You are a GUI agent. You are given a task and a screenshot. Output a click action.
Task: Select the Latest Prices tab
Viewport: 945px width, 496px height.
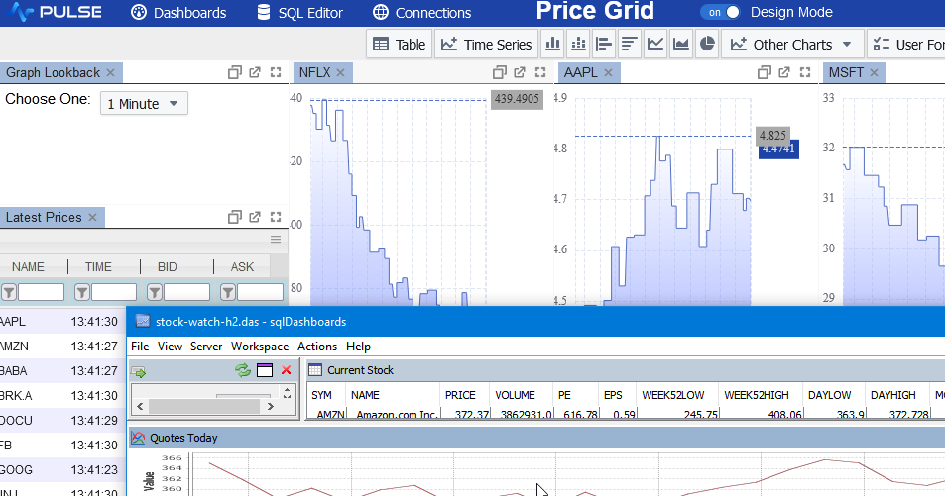point(44,217)
